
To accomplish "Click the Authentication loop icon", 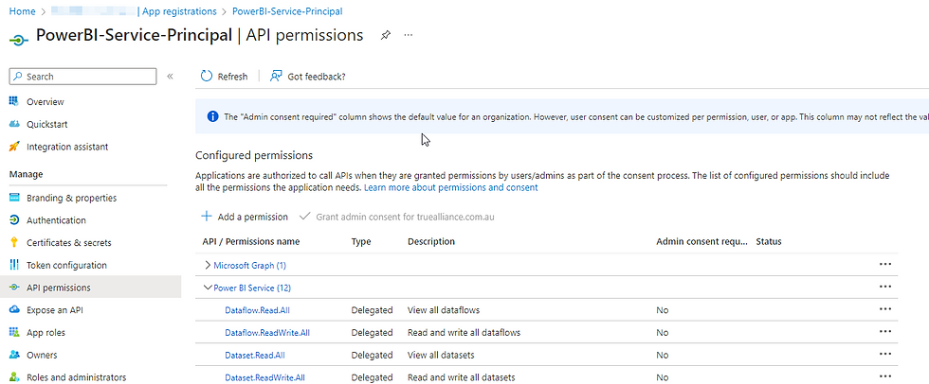I will pyautogui.click(x=15, y=220).
